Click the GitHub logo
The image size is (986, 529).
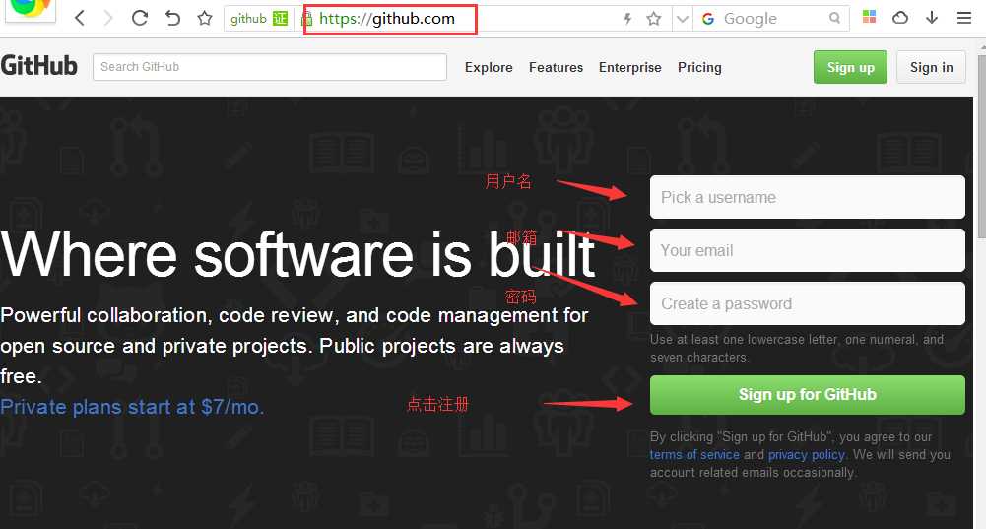[39, 66]
